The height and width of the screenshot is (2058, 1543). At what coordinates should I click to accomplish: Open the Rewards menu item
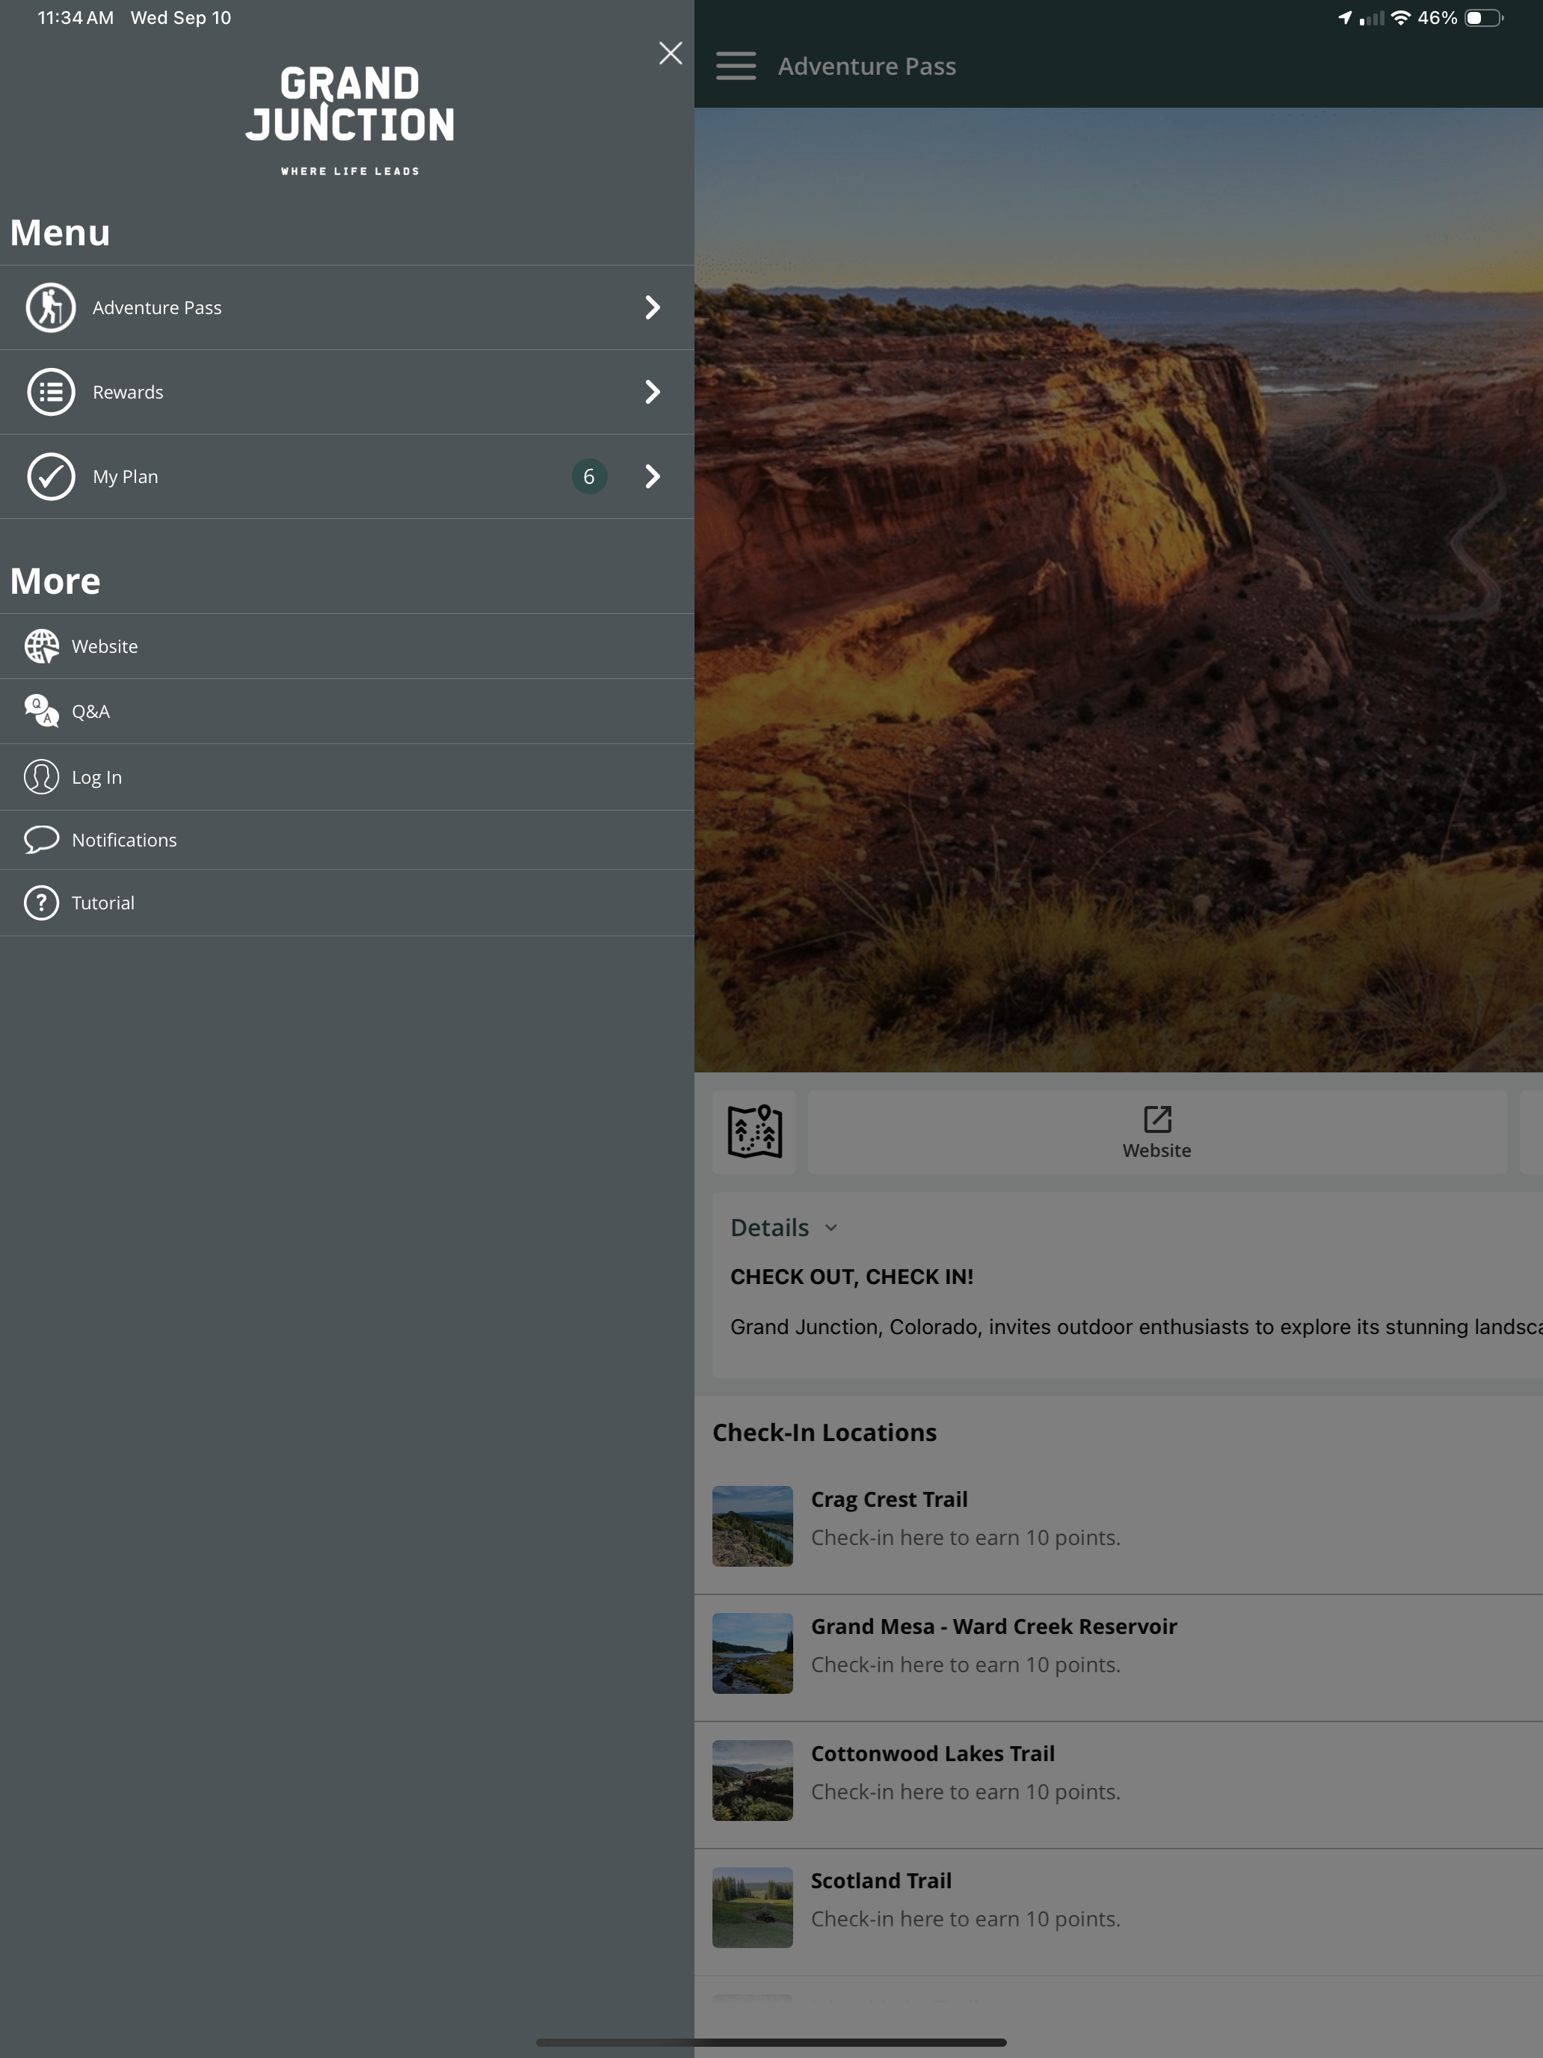tap(347, 392)
